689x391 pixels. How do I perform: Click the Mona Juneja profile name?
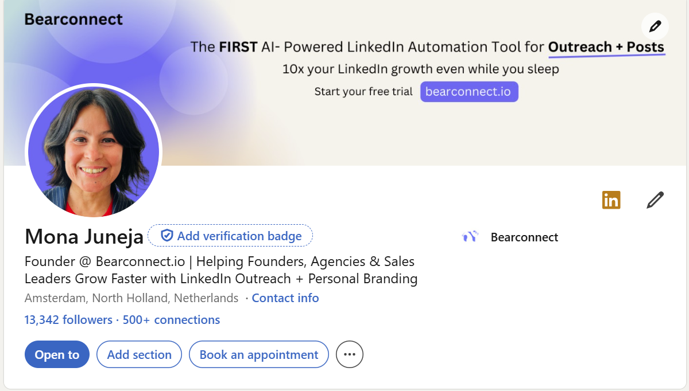click(x=84, y=236)
